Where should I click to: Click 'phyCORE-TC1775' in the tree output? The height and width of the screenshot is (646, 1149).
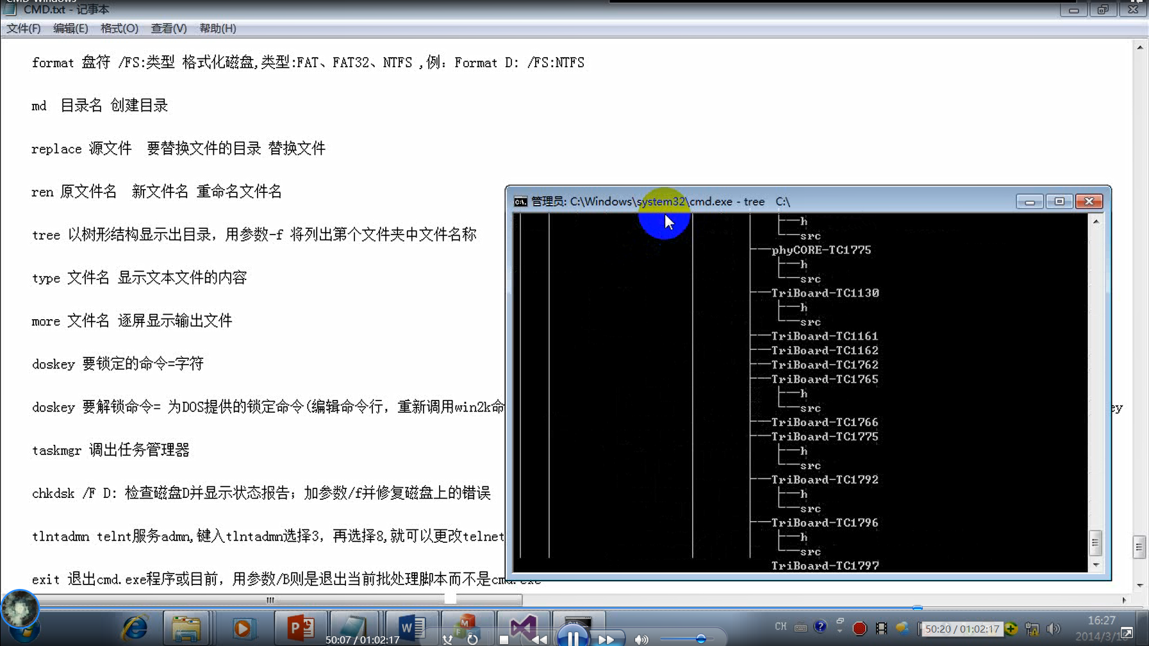821,250
